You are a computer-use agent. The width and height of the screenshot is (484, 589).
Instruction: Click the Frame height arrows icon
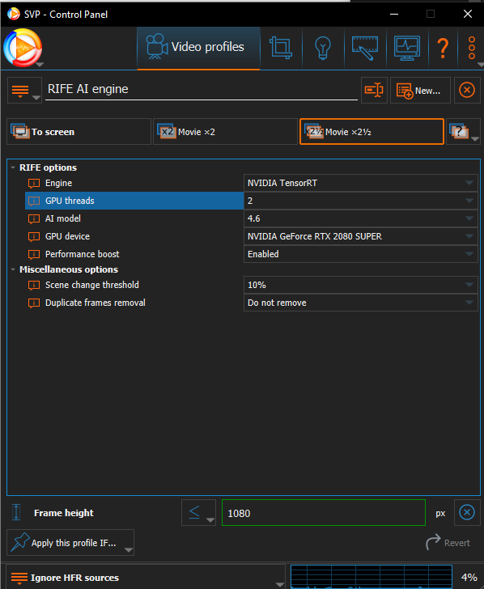click(x=16, y=512)
